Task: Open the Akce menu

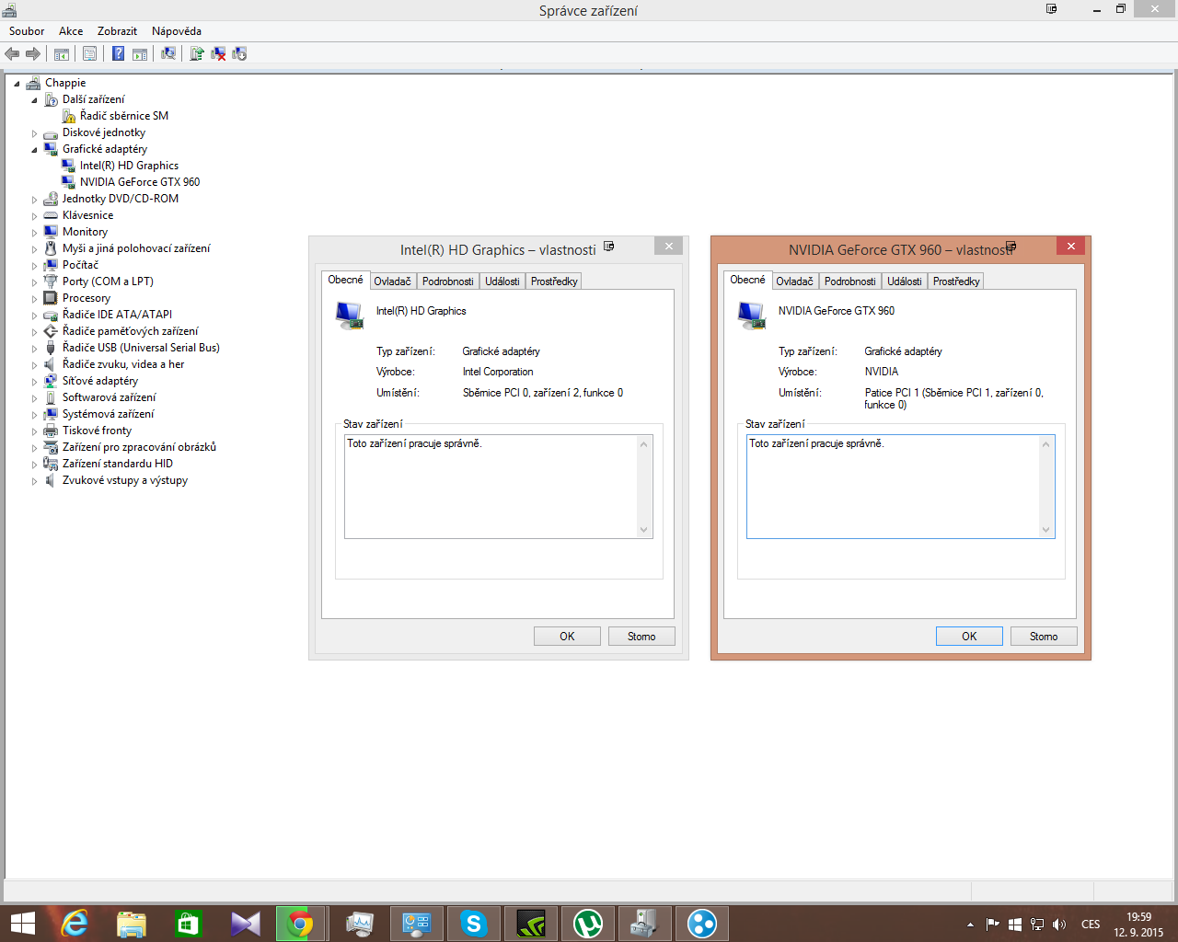Action: 71,31
